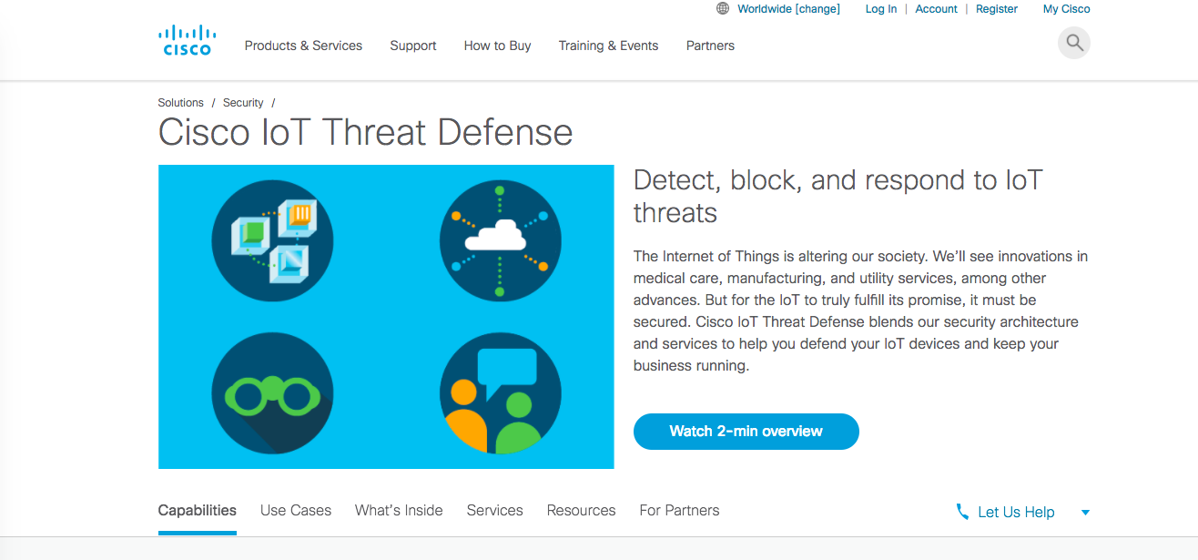This screenshot has height=560, width=1198.
Task: Click the Let Us Help link
Action: click(1016, 513)
